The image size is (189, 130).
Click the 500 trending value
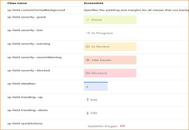[x=94, y=100]
